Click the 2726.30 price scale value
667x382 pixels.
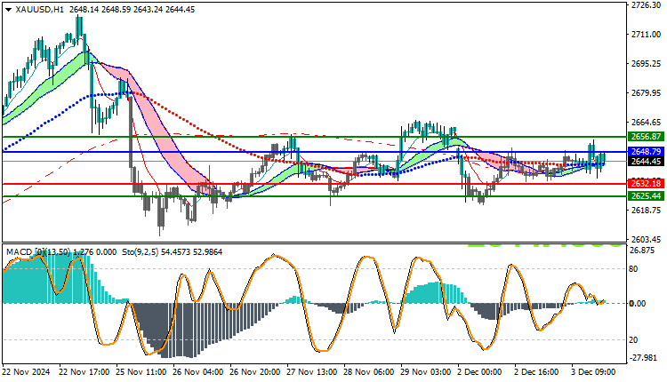[x=647, y=4]
